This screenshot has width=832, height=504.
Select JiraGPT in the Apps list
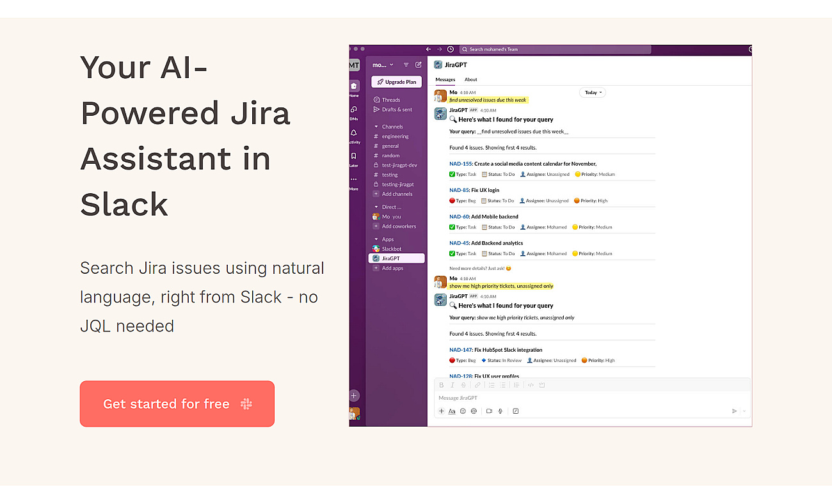397,258
